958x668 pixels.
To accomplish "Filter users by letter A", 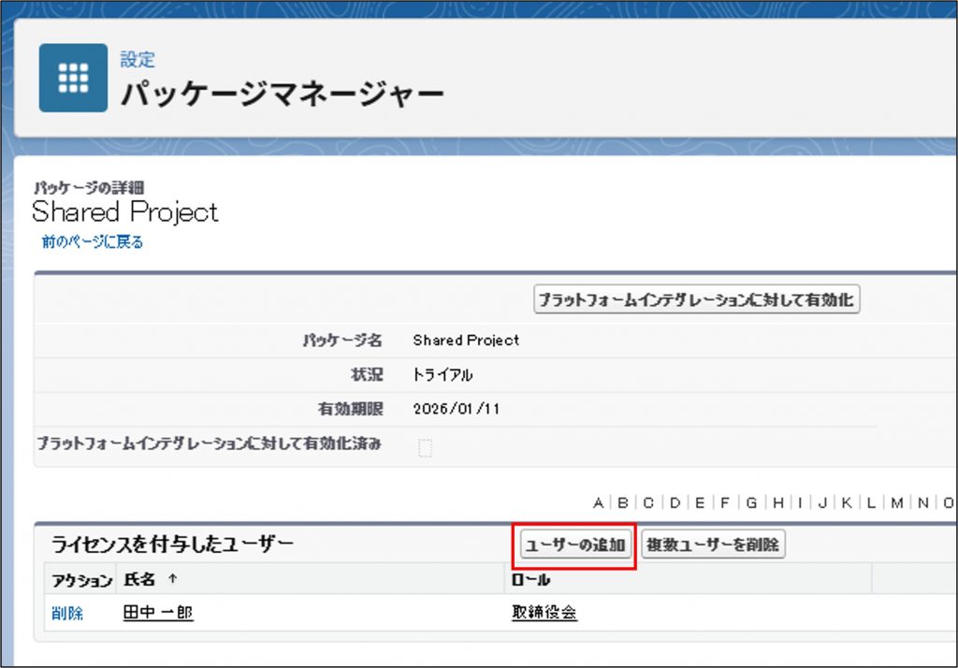I will 599,503.
